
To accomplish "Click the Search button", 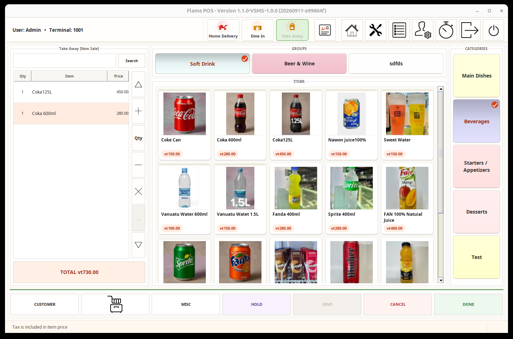I will (132, 61).
